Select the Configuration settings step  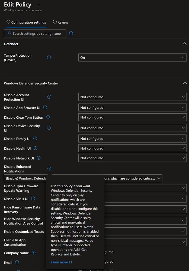click(x=26, y=22)
